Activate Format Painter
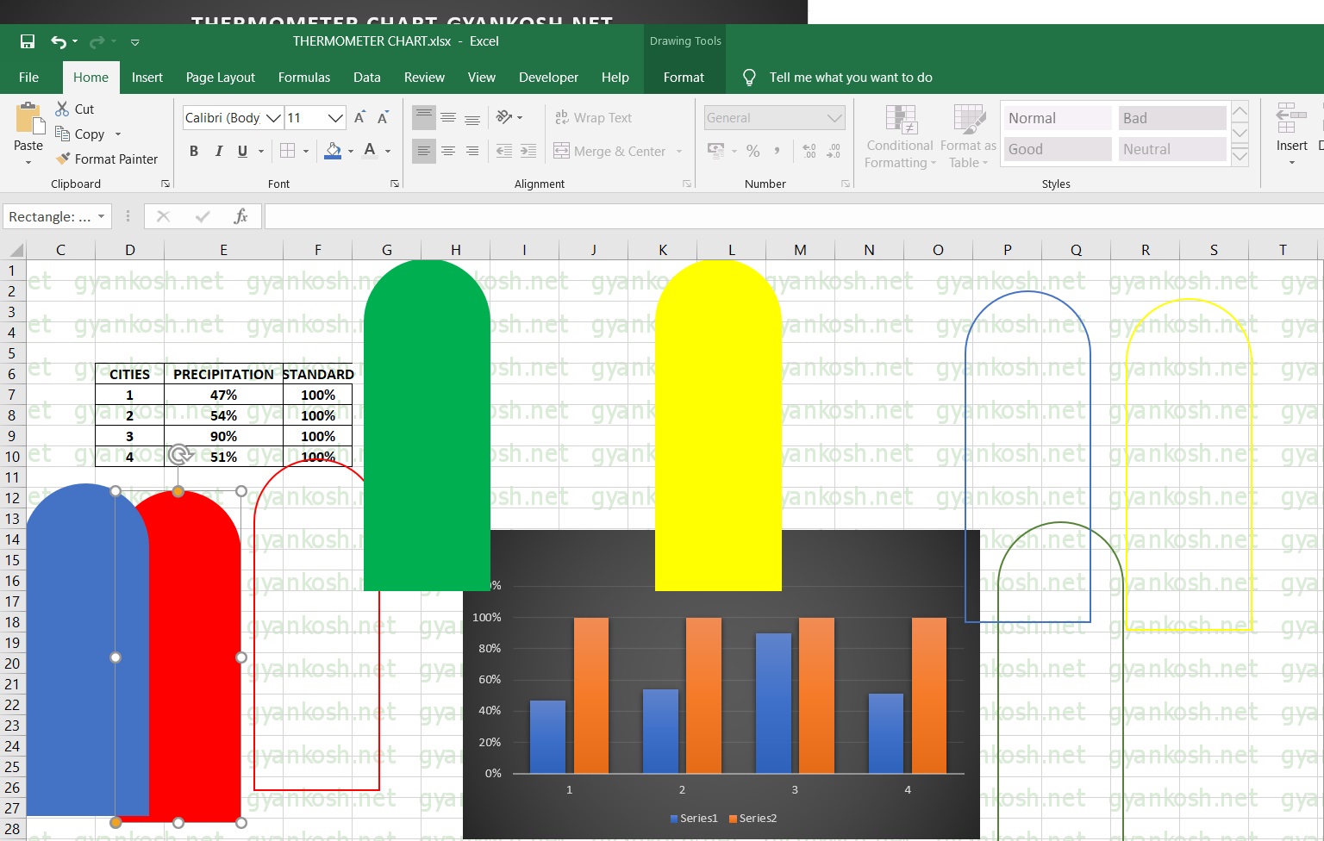This screenshot has height=841, width=1324. pyautogui.click(x=107, y=159)
